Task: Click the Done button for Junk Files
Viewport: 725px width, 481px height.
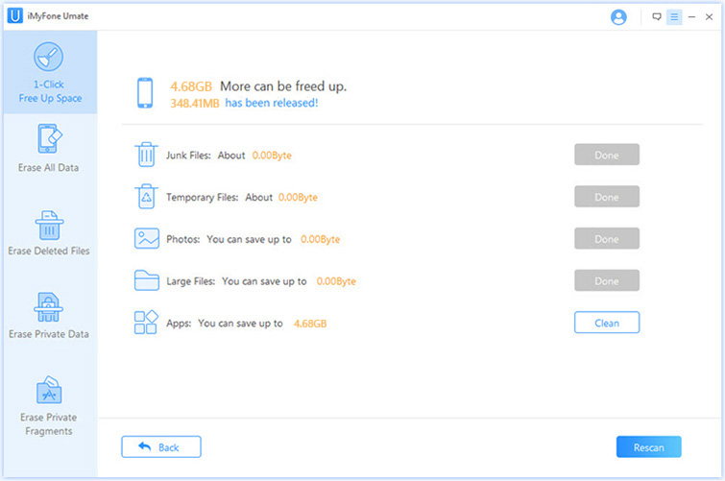Action: [x=607, y=155]
